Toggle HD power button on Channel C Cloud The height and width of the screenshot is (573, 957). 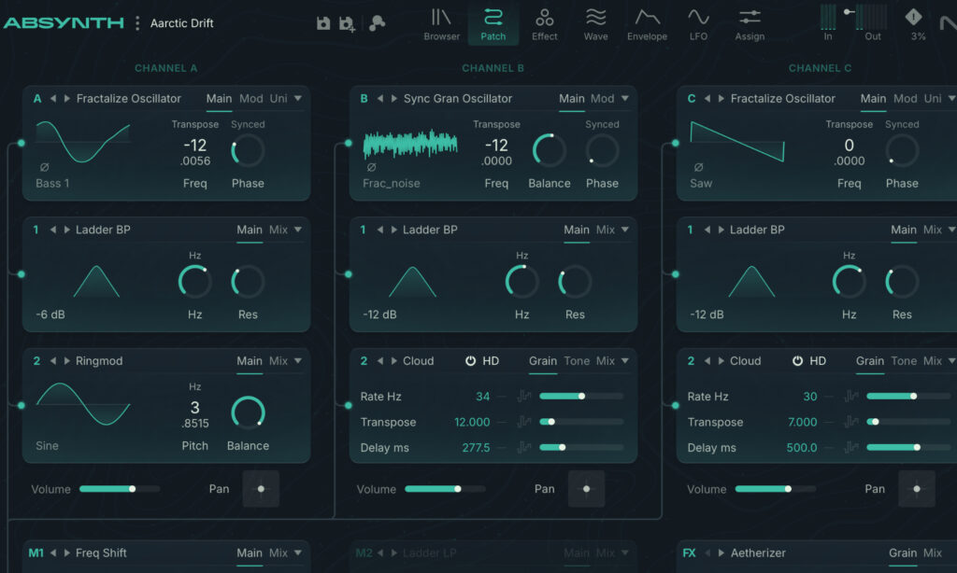pyautogui.click(x=797, y=361)
